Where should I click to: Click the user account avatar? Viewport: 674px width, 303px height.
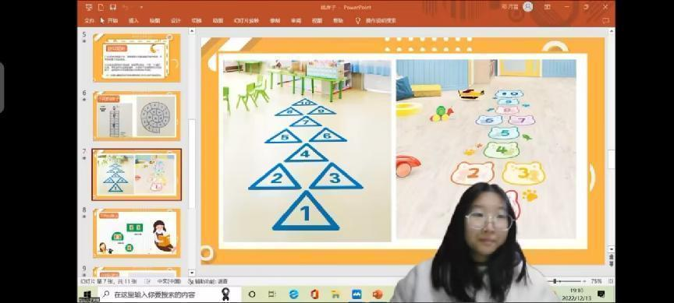(528, 7)
